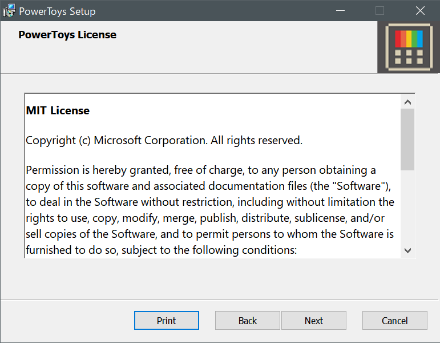440x343 pixels.
Task: Minimize the PowerToys Setup window
Action: (x=340, y=11)
